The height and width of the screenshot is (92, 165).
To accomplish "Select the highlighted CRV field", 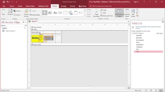I will 148,52.
